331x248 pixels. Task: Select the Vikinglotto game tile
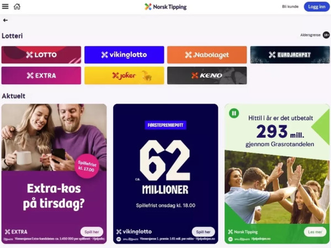pos(124,55)
